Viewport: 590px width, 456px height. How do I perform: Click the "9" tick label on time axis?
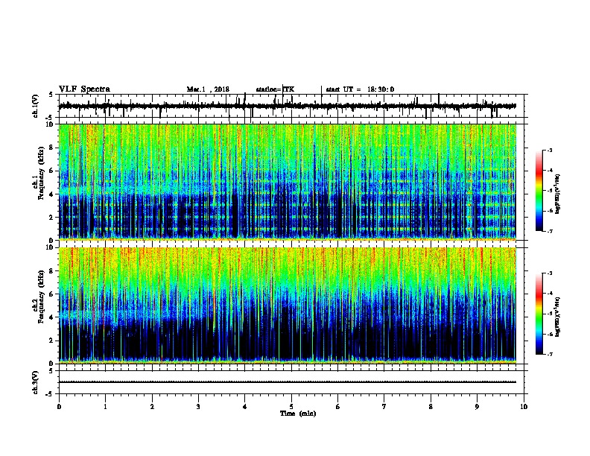477,407
